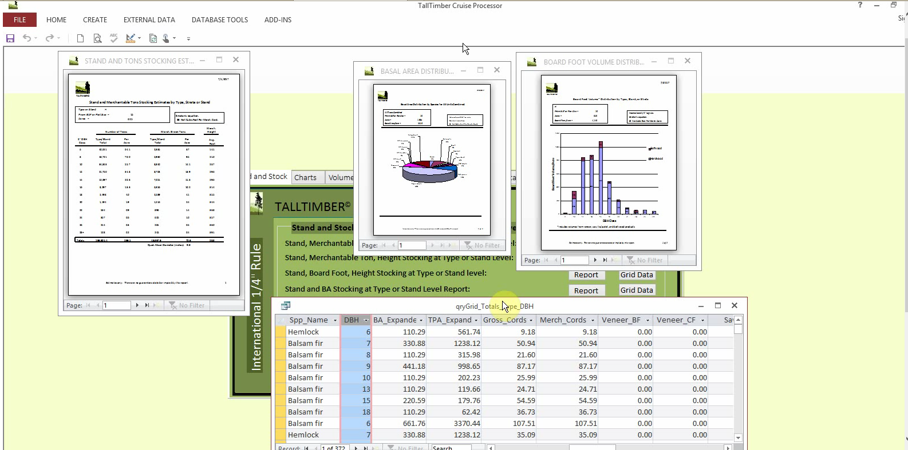Image resolution: width=908 pixels, height=450 pixels.
Task: Expand the DBH column filter dropdown
Action: coord(366,320)
